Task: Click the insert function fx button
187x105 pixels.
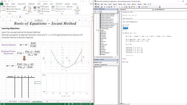Action: pos(20,17)
